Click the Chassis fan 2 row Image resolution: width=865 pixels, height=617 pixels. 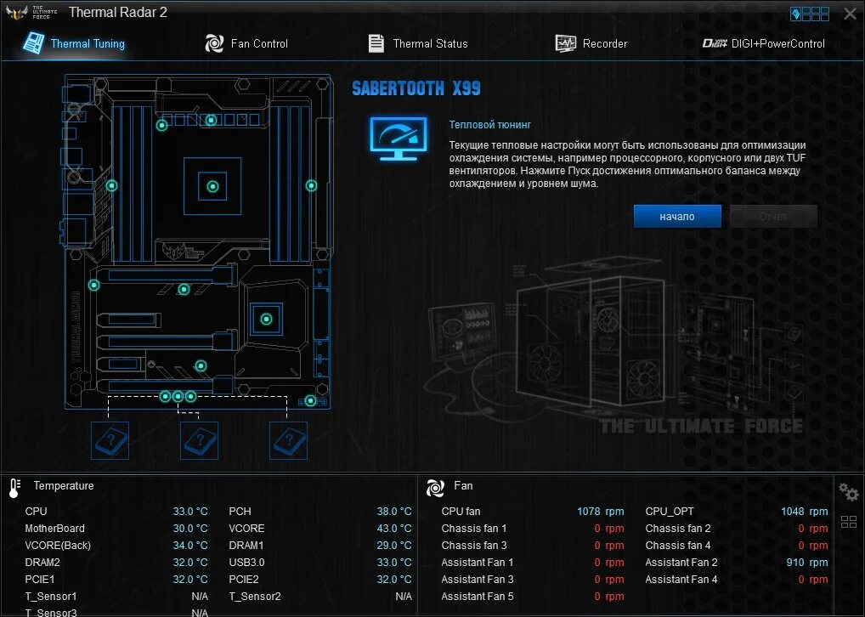point(737,529)
